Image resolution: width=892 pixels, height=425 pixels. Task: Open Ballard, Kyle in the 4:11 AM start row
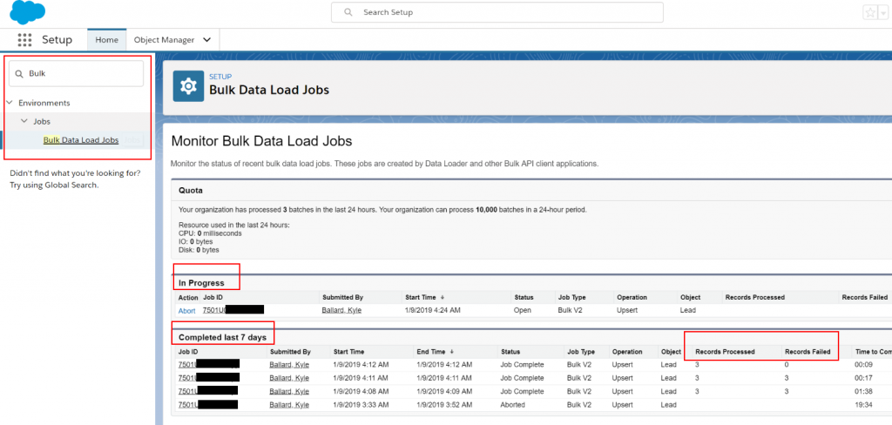289,378
